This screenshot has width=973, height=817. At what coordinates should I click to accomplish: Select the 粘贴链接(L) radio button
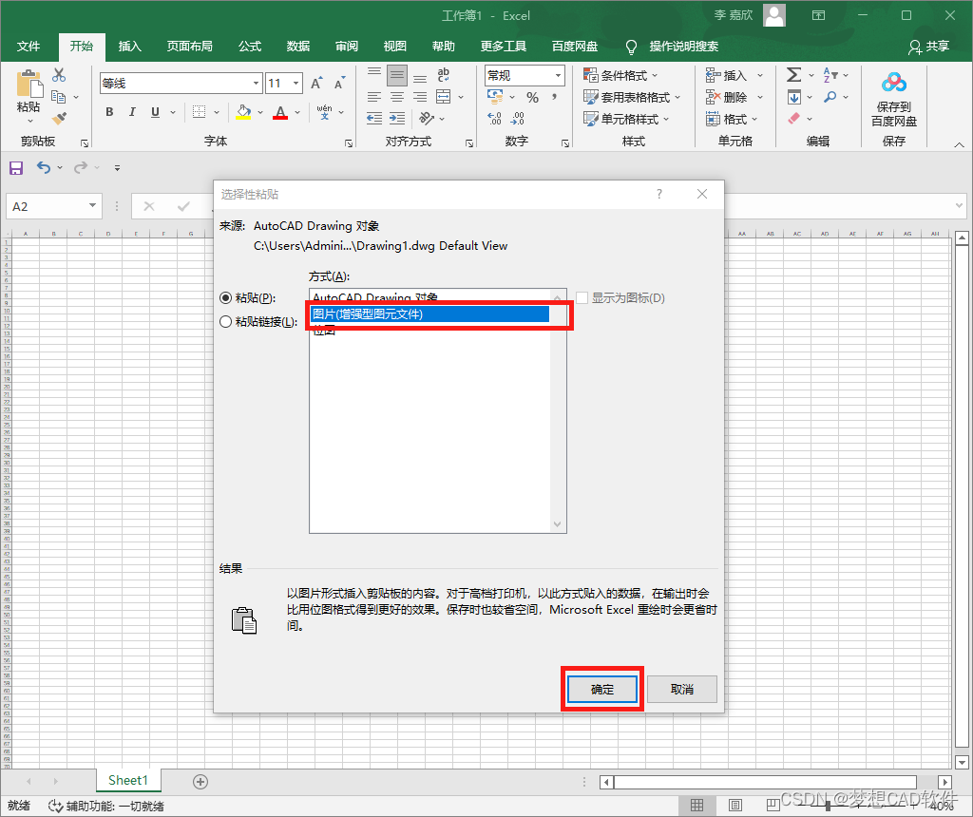[226, 322]
